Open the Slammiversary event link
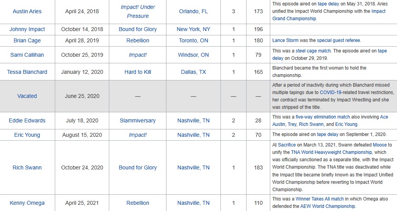 click(138, 120)
